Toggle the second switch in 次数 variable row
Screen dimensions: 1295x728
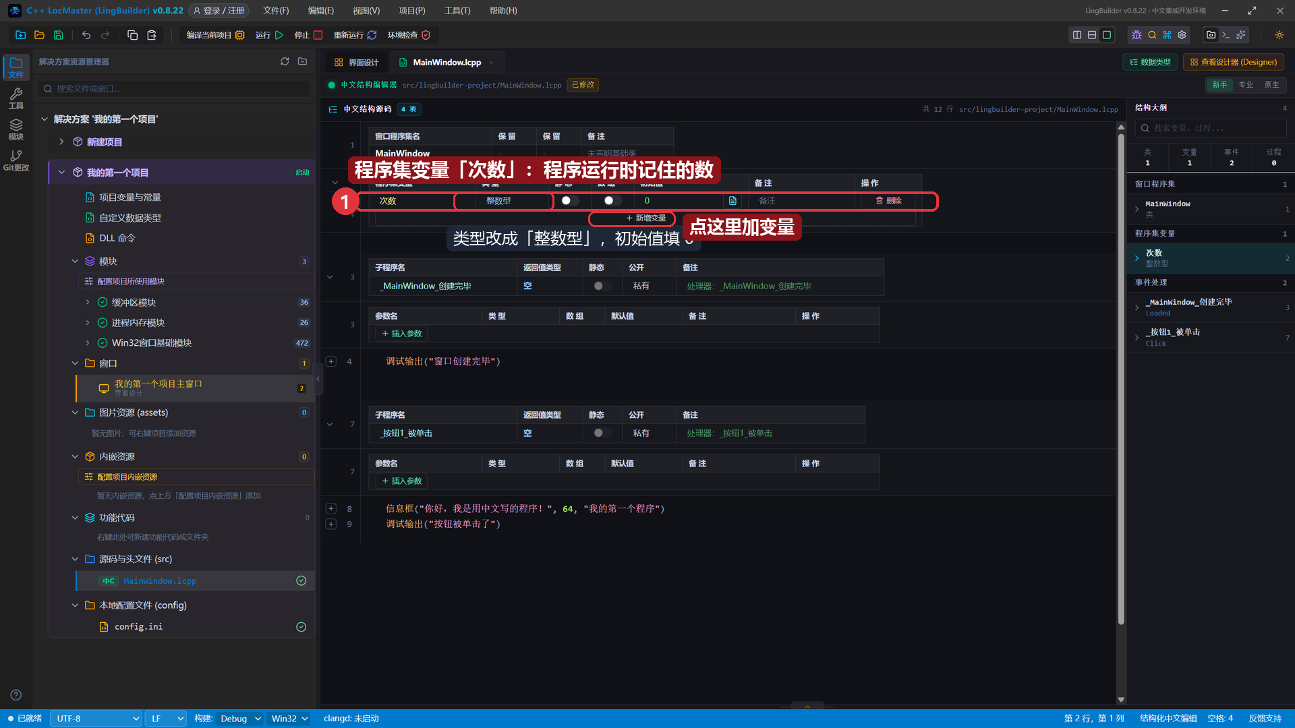[x=612, y=201]
